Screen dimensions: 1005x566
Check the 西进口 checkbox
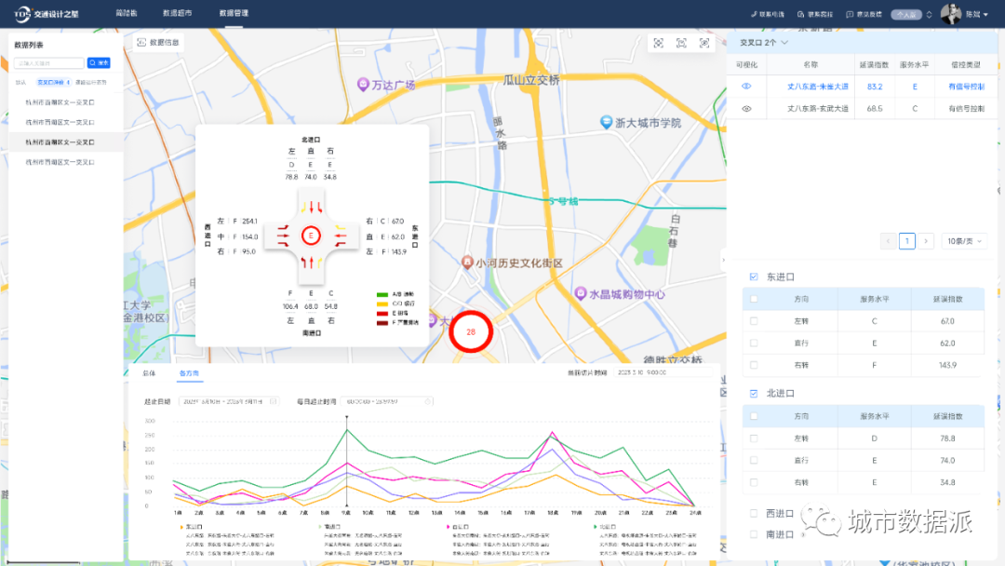(754, 514)
